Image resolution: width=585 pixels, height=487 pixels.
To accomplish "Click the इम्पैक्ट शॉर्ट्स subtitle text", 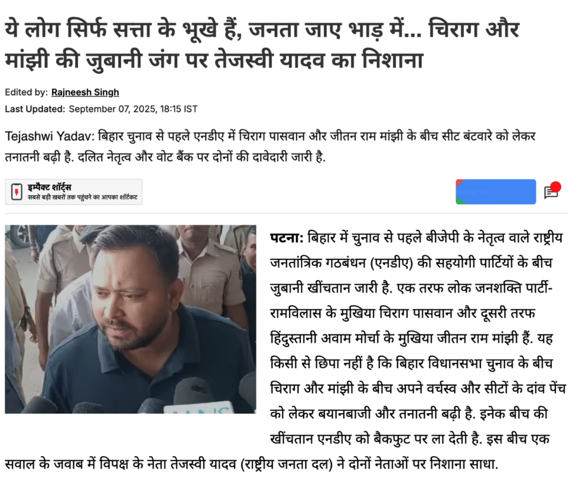I will 82,197.
